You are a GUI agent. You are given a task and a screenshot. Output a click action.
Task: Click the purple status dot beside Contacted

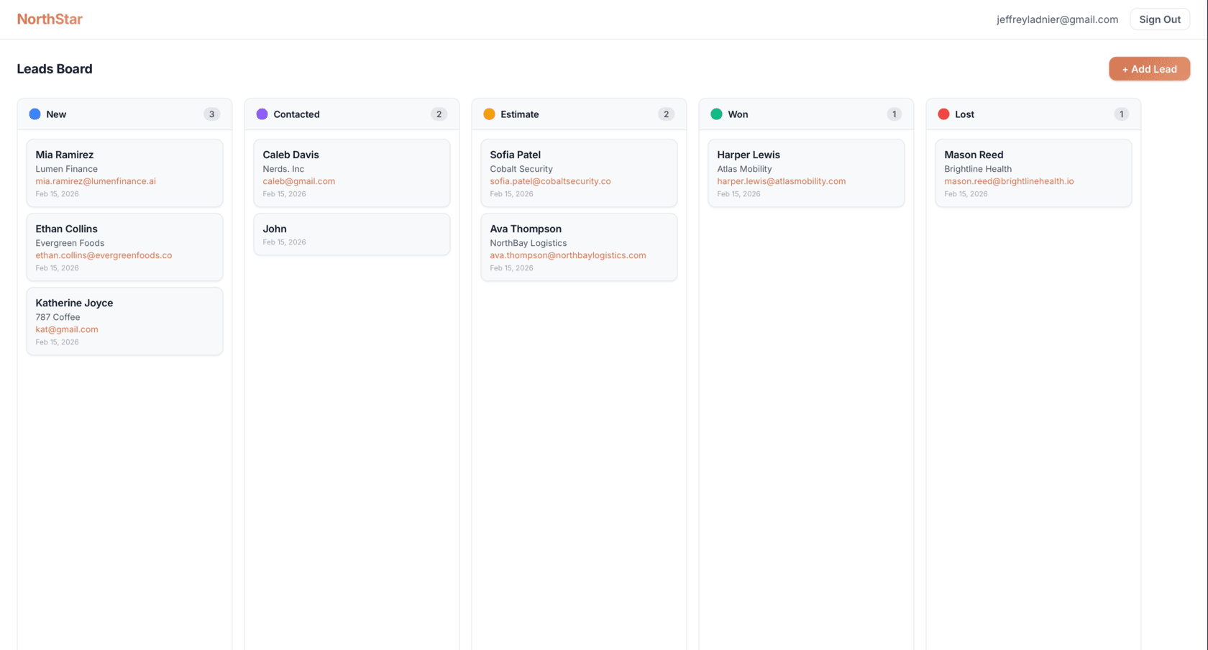262,114
